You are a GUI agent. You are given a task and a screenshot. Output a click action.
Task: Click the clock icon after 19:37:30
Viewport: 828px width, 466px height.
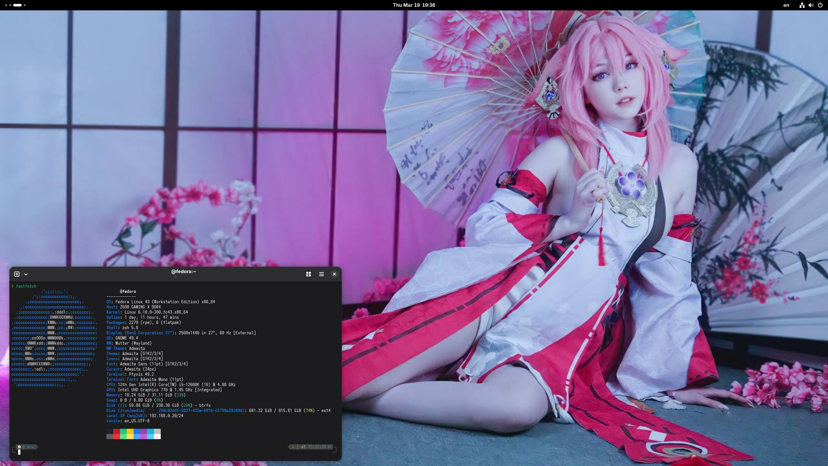[330, 447]
